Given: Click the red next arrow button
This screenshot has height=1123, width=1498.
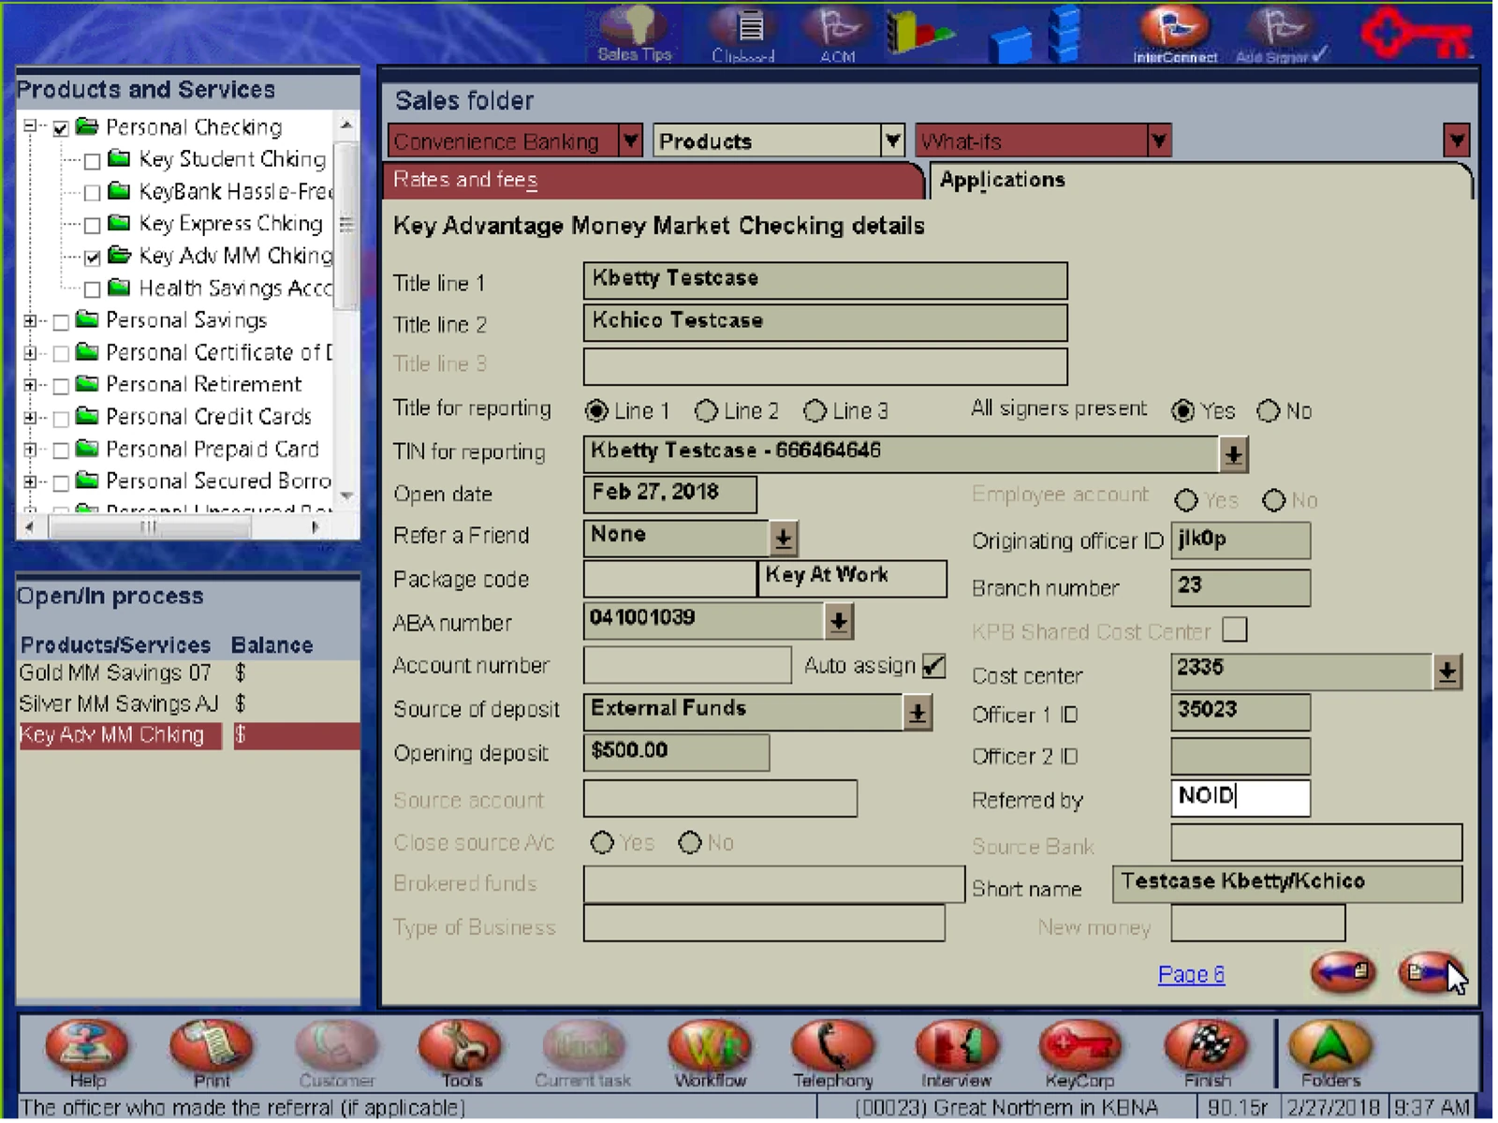Looking at the screenshot, I should 1430,973.
